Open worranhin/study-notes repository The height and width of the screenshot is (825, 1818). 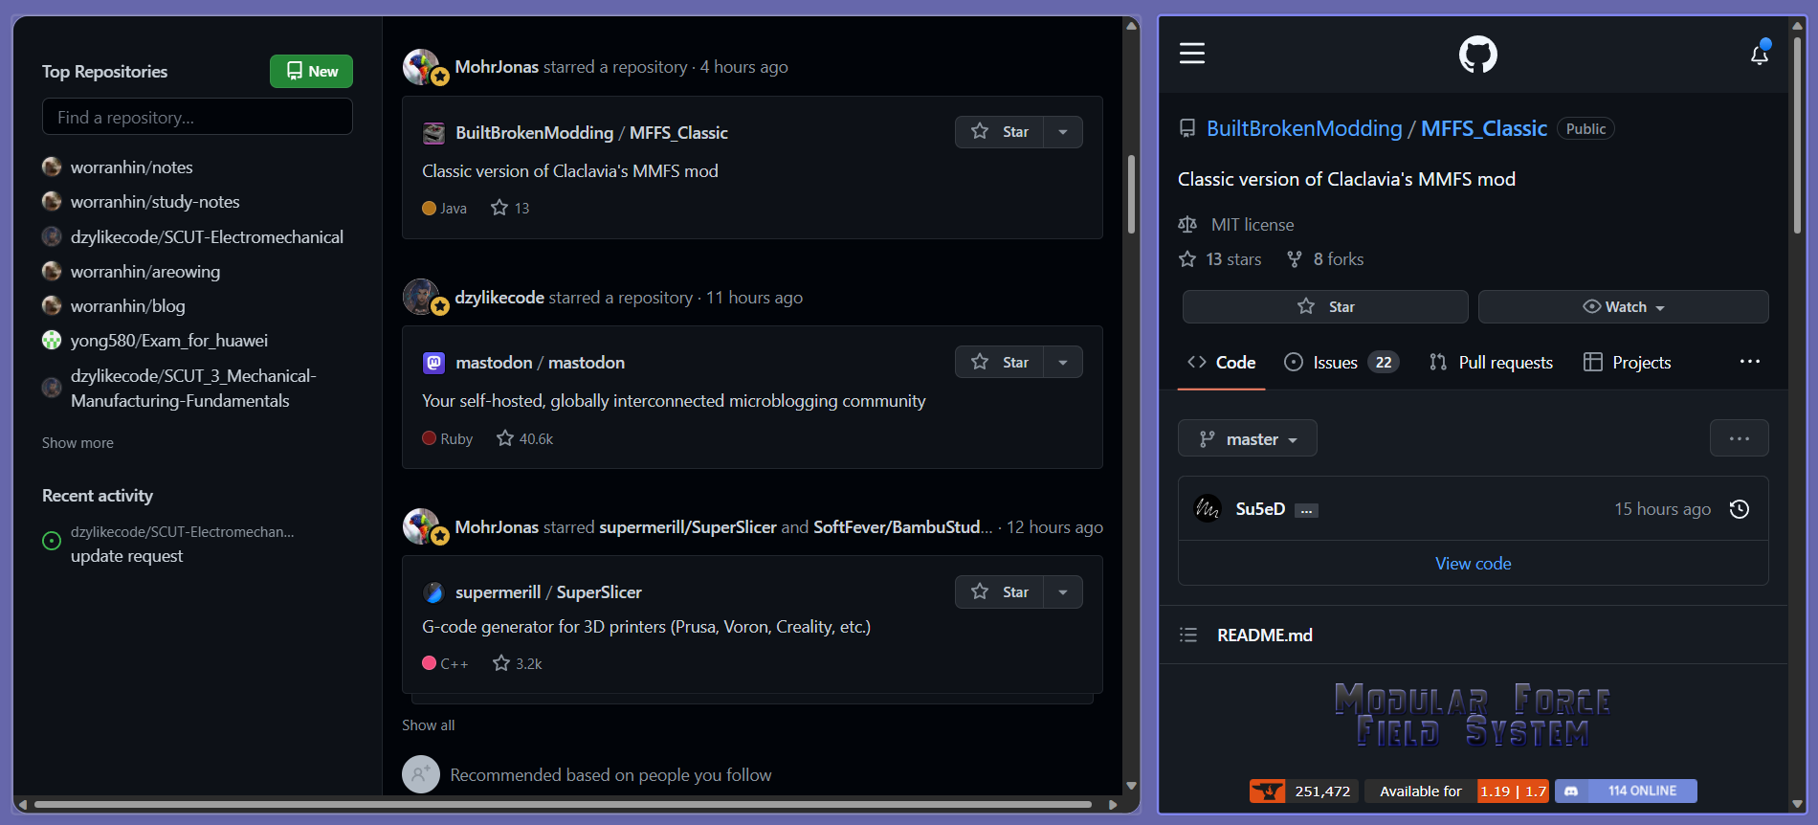(x=155, y=202)
